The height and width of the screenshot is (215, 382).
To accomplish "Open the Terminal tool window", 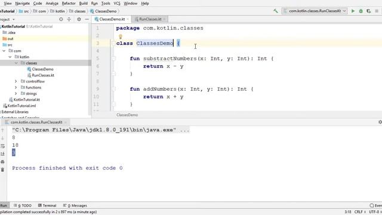I will click(47, 205).
